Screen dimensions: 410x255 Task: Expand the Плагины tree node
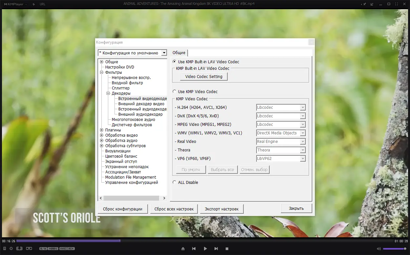click(x=102, y=130)
